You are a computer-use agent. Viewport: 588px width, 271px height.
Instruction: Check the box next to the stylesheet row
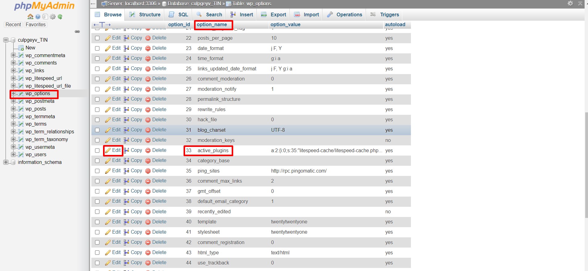point(97,232)
